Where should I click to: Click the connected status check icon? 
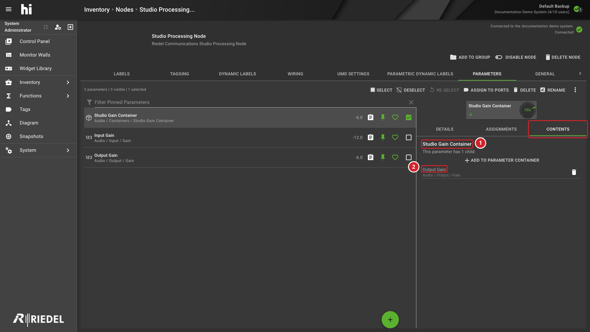click(579, 30)
